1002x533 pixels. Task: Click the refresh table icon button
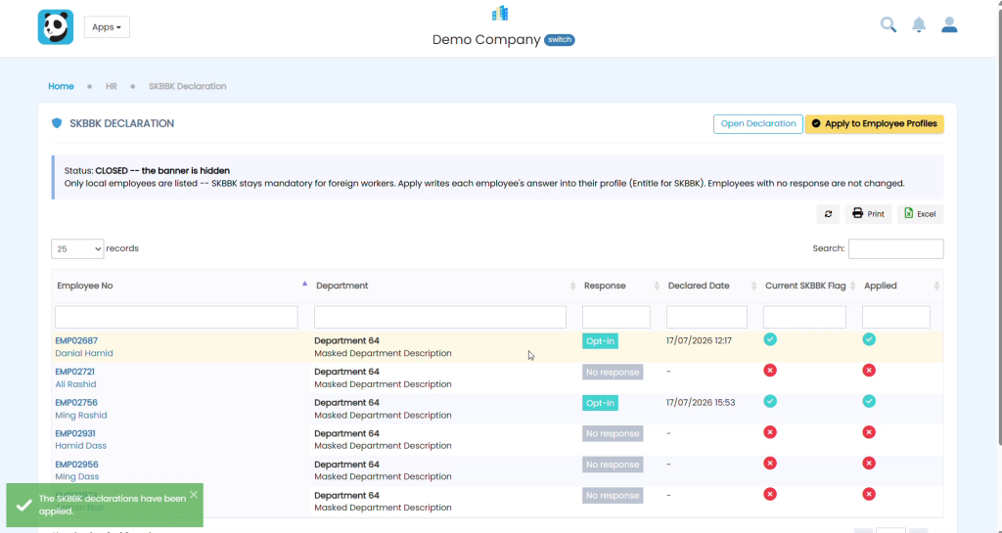828,214
